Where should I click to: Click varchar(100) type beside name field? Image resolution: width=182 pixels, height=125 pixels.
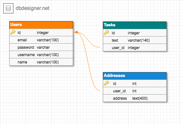coord(48,62)
